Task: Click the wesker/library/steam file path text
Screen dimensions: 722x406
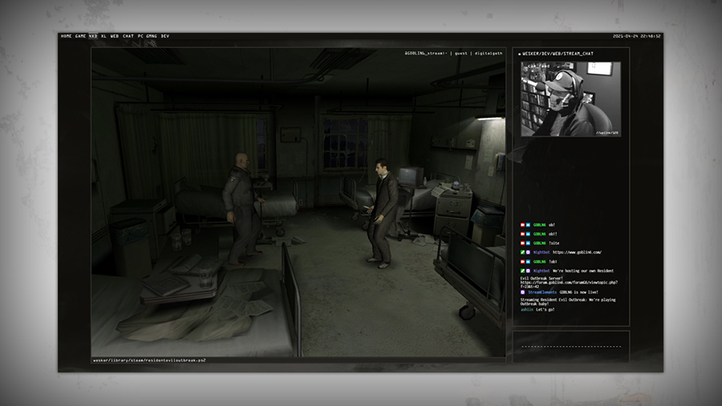Action: (x=149, y=360)
